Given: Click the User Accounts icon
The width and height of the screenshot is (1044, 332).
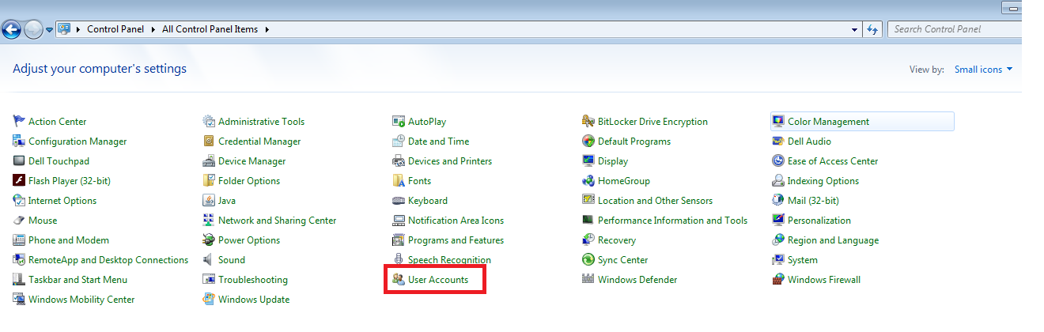Looking at the screenshot, I should tap(399, 279).
